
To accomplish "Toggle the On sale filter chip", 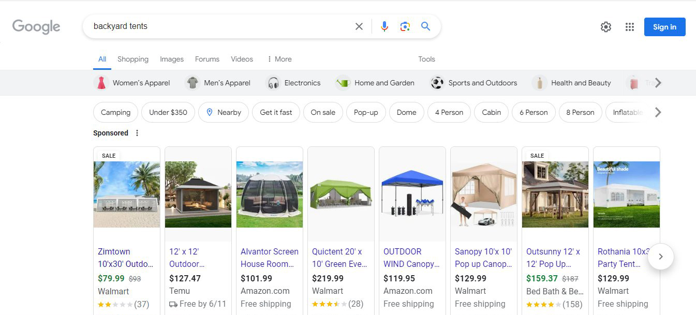I will click(x=323, y=112).
